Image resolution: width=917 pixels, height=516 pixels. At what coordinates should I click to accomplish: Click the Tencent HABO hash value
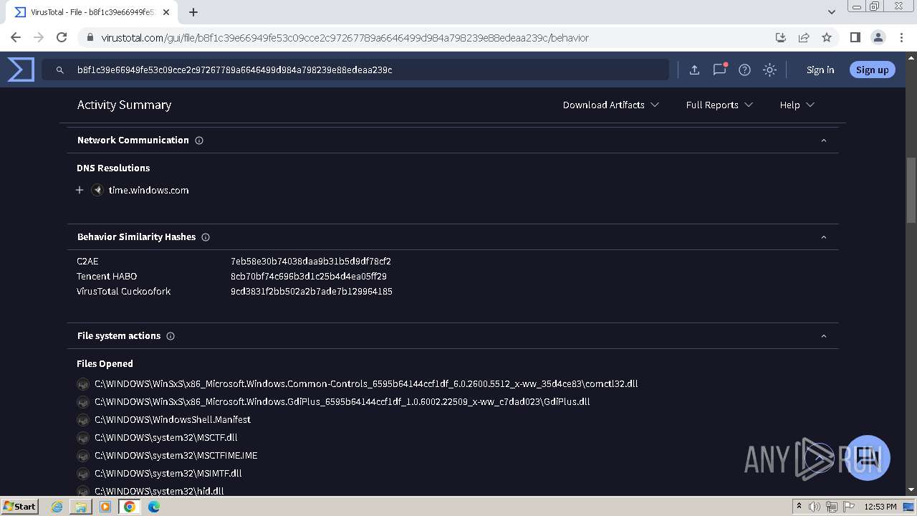(309, 277)
